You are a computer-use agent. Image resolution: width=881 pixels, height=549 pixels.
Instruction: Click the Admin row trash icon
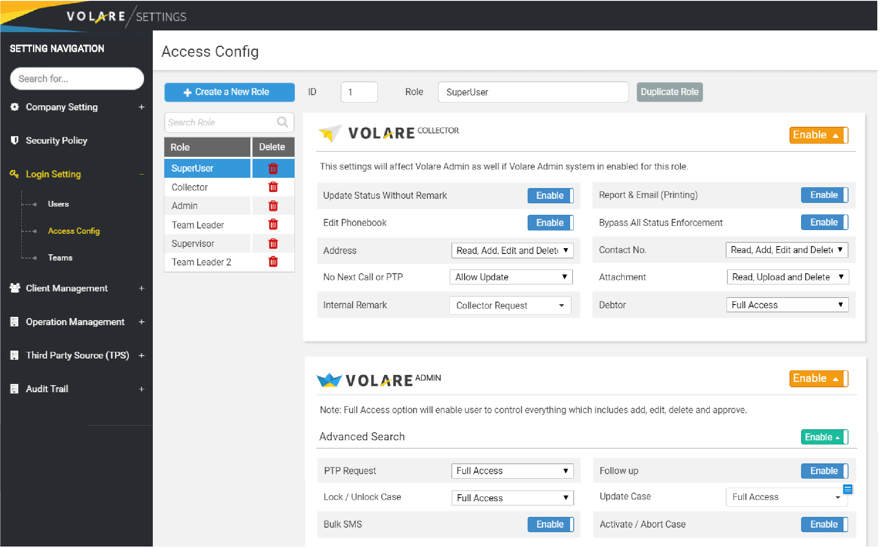pos(273,206)
